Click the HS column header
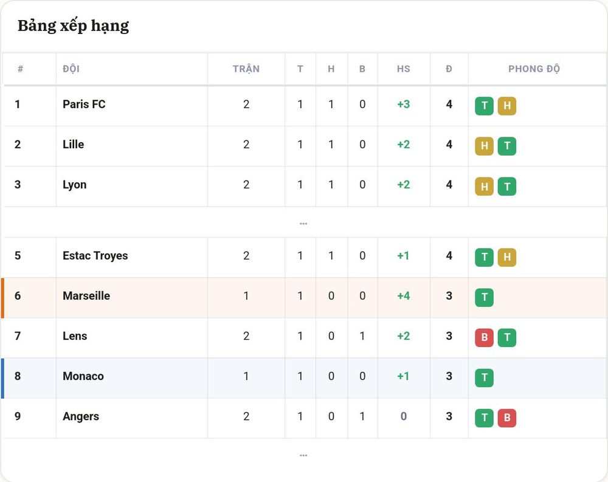Viewport: 608px width, 482px height. click(403, 69)
